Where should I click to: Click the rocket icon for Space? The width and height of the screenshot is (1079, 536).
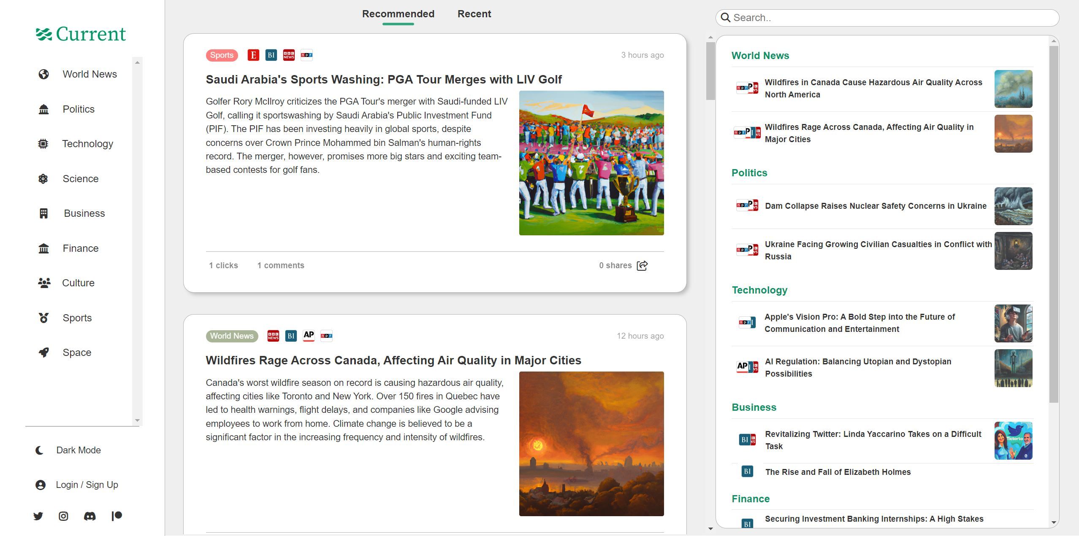click(44, 353)
